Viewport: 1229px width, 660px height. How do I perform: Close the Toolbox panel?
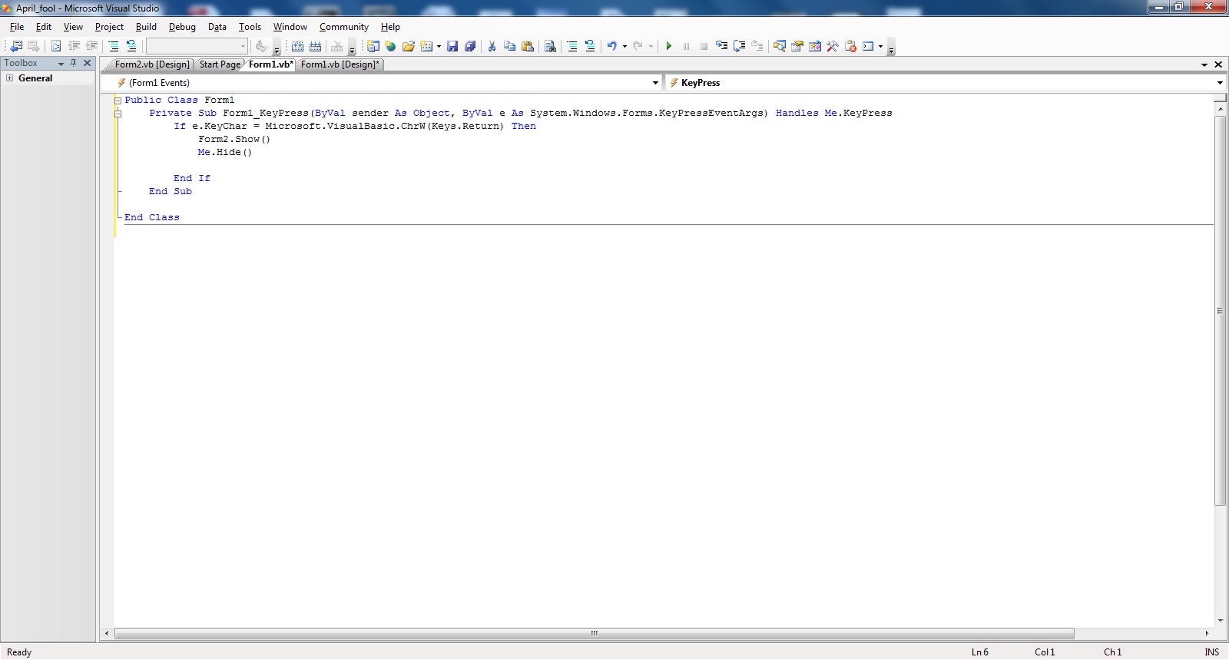click(88, 63)
